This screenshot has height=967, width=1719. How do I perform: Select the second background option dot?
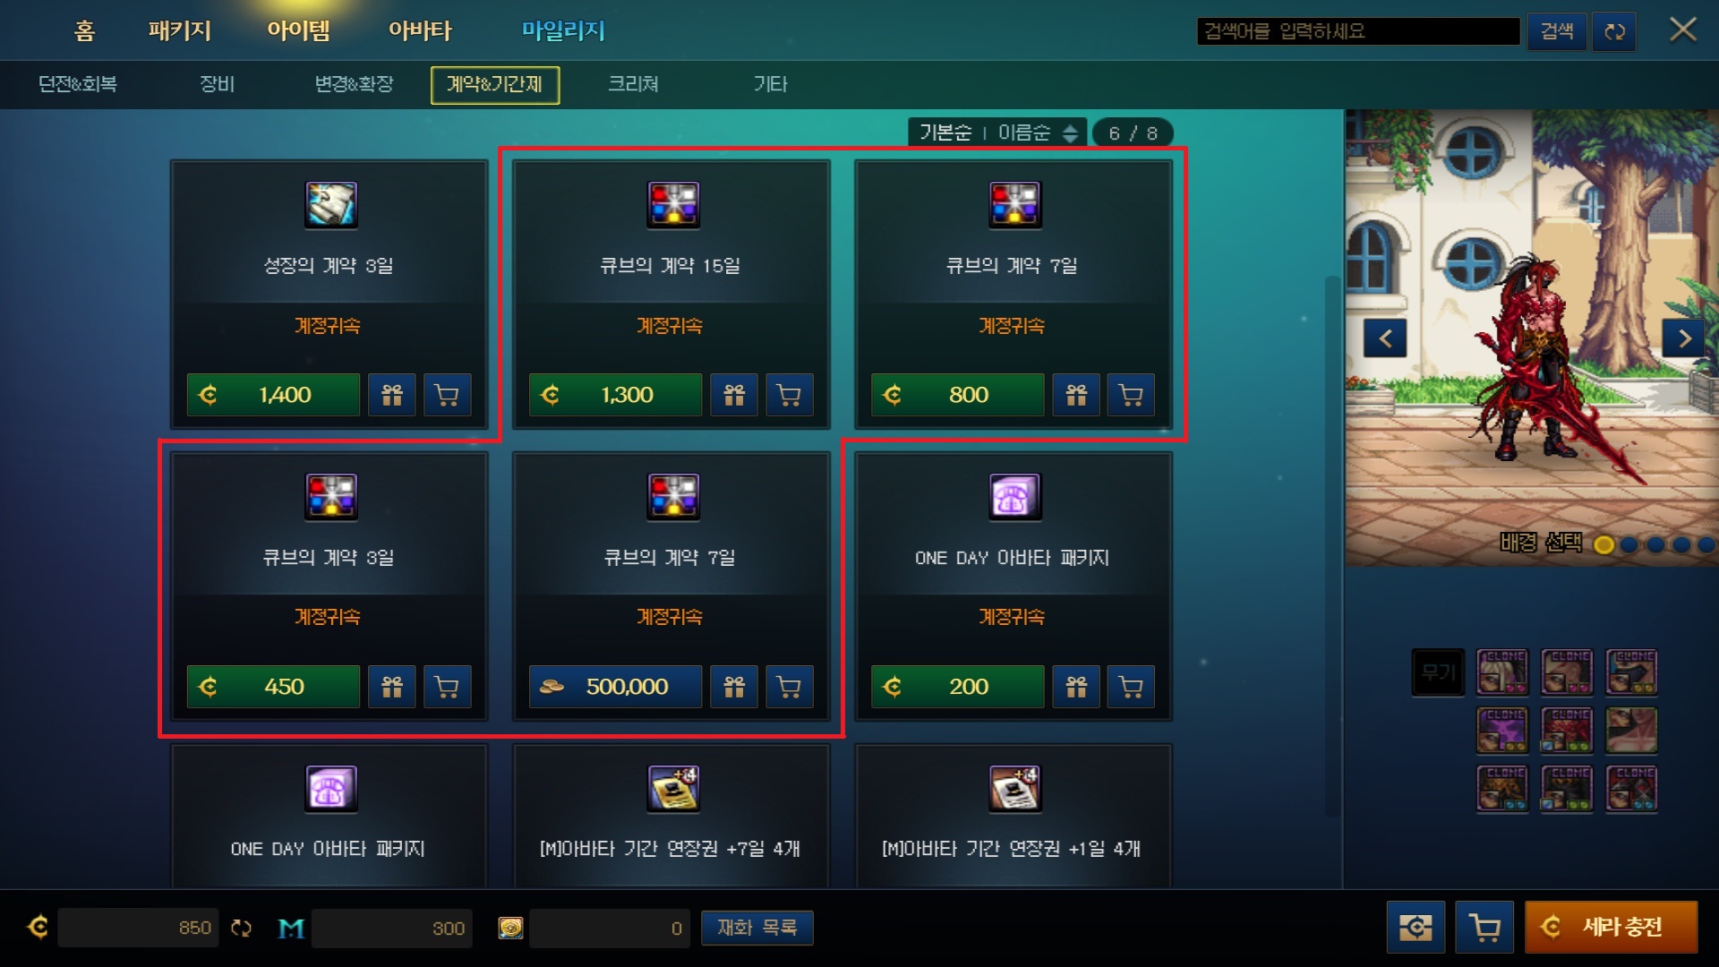coord(1629,544)
